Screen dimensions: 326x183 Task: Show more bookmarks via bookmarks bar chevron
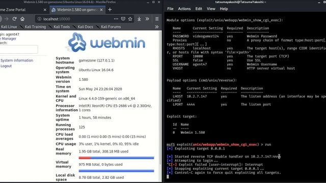pos(157,27)
